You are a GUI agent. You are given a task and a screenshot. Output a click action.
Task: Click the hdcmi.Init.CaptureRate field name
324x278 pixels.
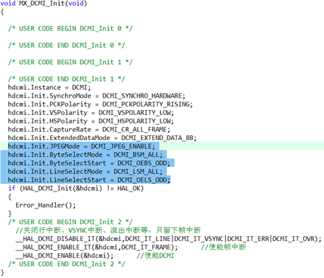[x=49, y=130]
